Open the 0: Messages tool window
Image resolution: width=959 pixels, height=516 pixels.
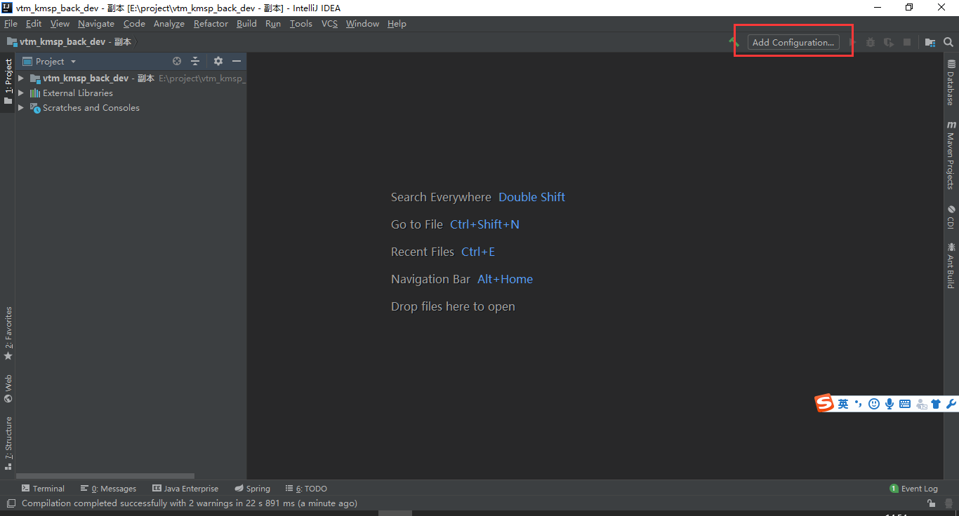click(108, 489)
